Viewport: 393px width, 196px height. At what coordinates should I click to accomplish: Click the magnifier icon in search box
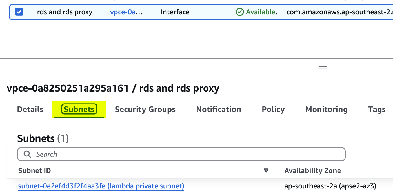tap(27, 154)
